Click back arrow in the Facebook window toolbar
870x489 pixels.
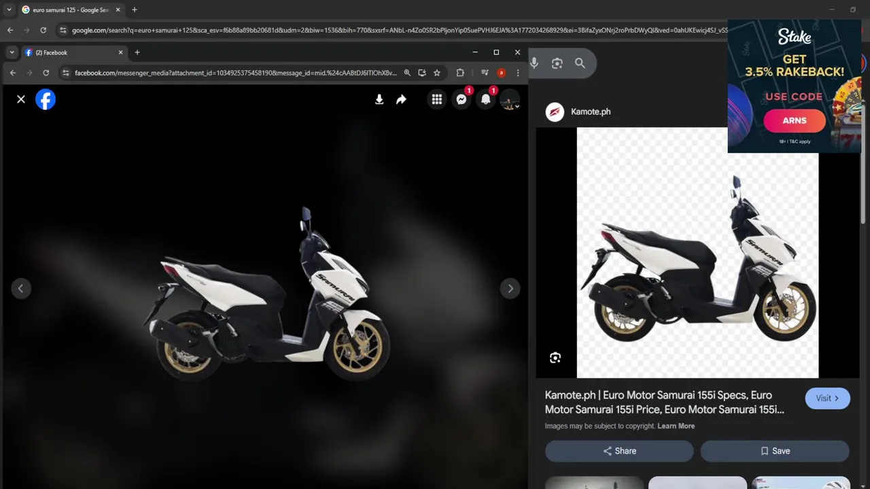(13, 73)
